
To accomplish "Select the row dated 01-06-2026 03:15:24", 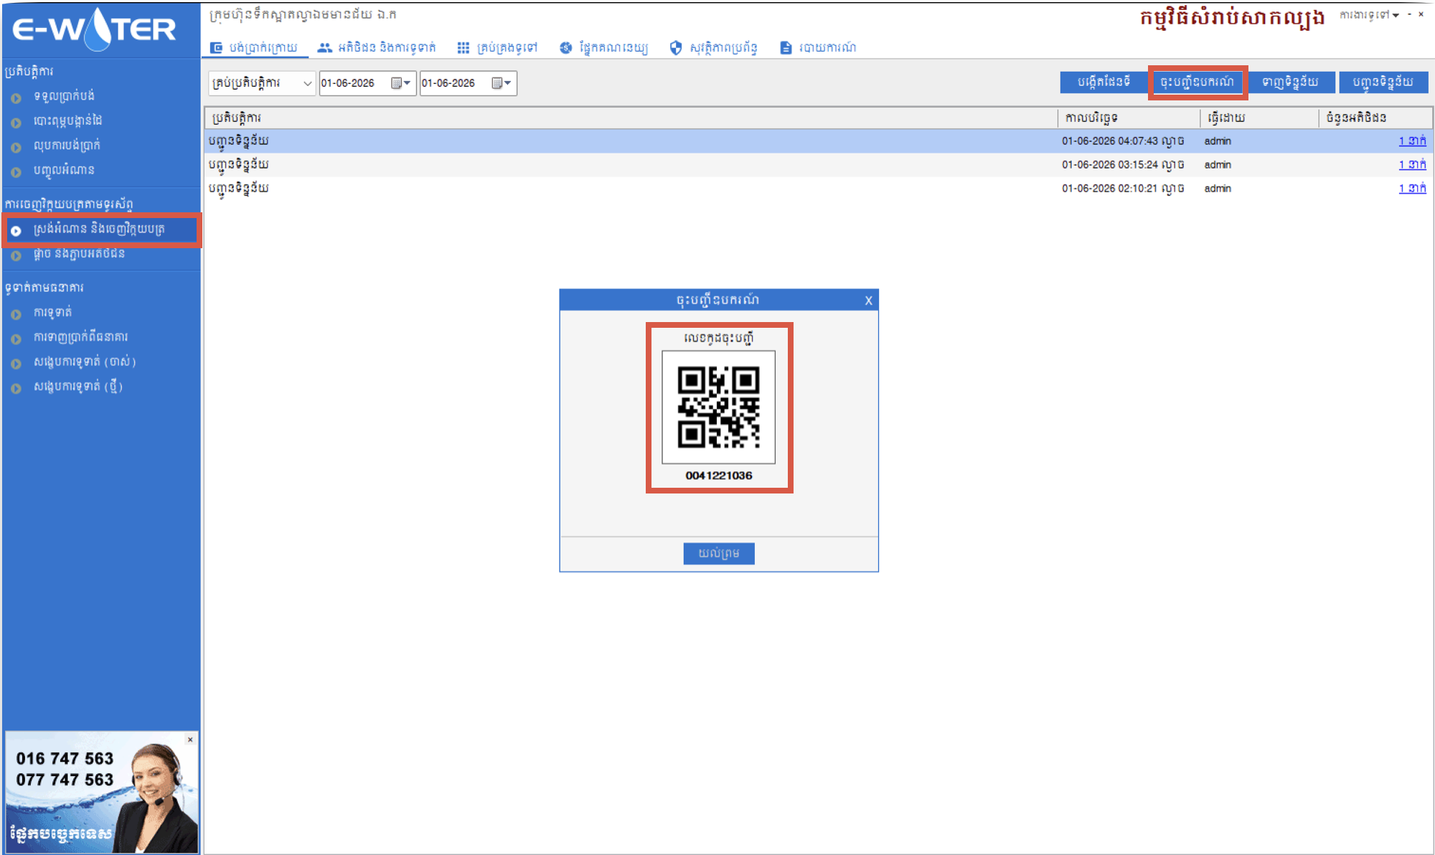I will point(818,164).
